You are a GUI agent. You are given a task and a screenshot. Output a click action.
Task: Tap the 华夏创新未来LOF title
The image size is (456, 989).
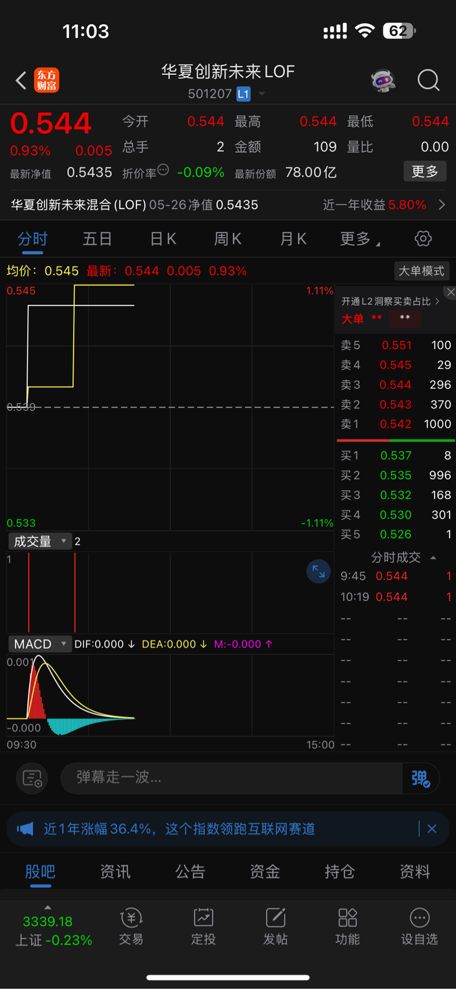[x=228, y=72]
